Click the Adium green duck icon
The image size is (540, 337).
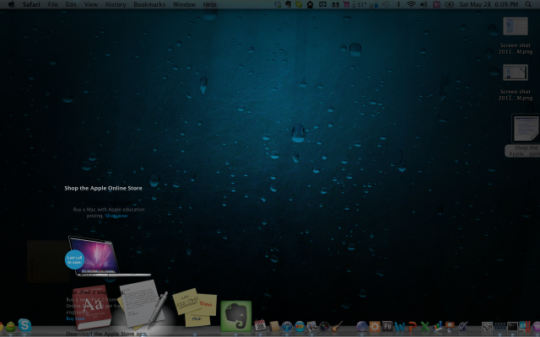(x=11, y=326)
